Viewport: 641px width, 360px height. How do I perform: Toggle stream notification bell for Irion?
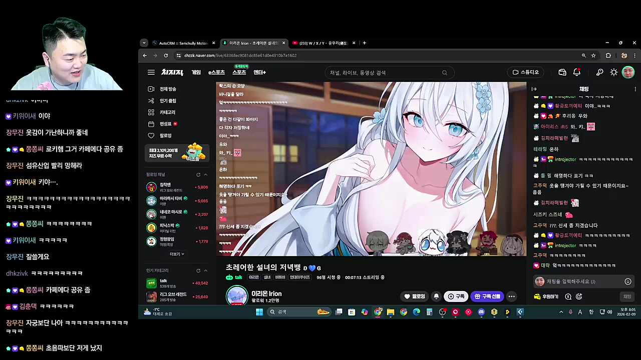click(436, 296)
